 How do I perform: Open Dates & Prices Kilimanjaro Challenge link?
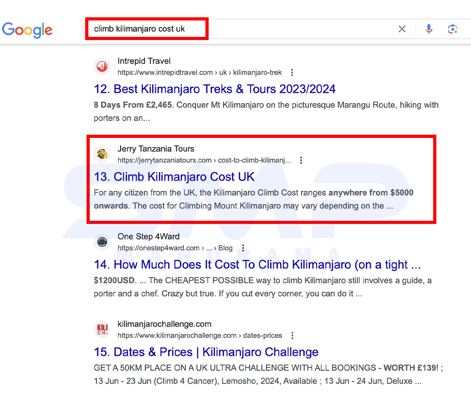coord(206,352)
